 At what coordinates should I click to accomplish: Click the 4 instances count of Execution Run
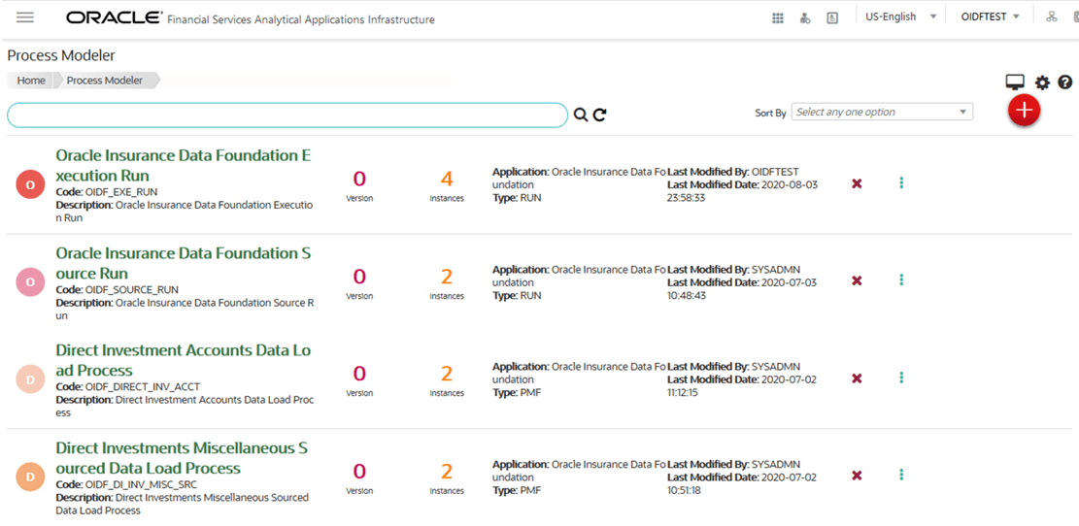447,180
